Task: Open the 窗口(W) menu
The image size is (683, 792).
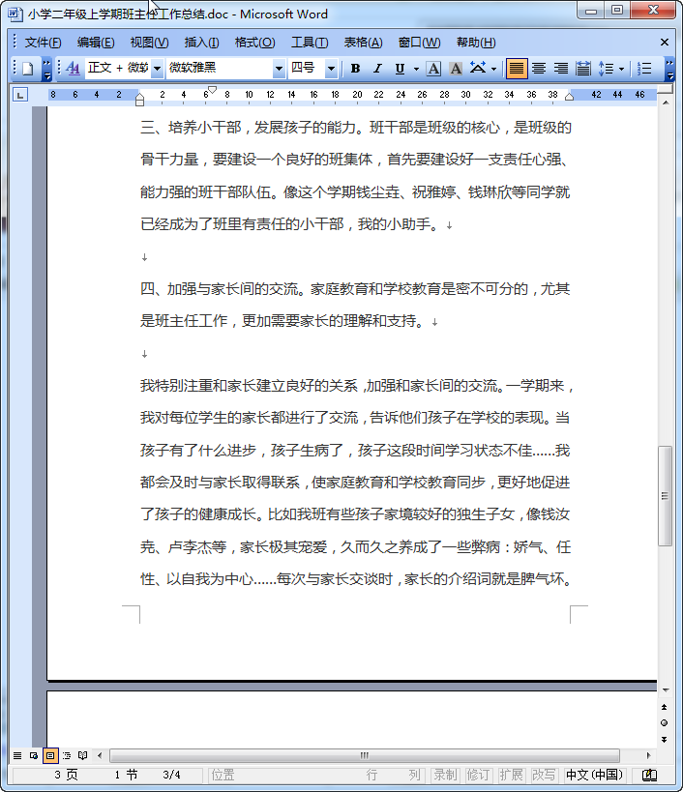Action: 419,43
